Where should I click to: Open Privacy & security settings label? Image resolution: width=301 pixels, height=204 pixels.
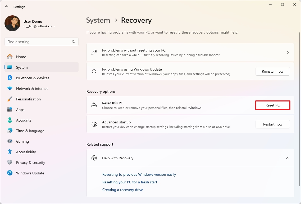click(30, 163)
